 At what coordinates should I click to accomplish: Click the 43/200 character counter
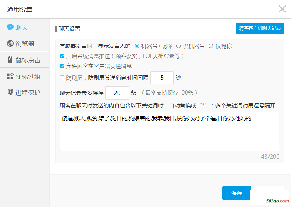[x=270, y=157]
